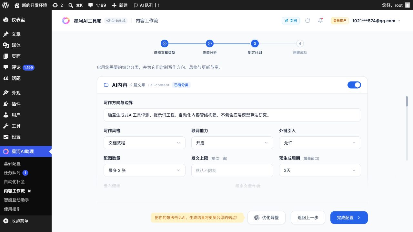Open the 文档 link button
The width and height of the screenshot is (413, 232).
click(291, 21)
